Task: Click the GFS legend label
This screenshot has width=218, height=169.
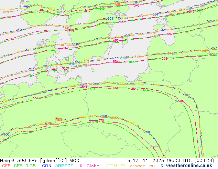Action: pyautogui.click(x=7, y=166)
